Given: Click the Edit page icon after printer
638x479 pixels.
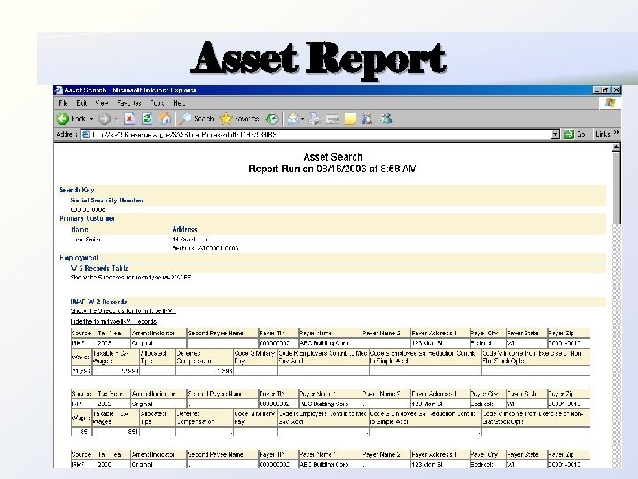Looking at the screenshot, I should point(332,119).
